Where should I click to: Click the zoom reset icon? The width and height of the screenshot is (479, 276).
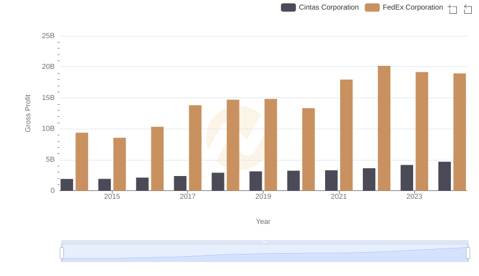(468, 9)
